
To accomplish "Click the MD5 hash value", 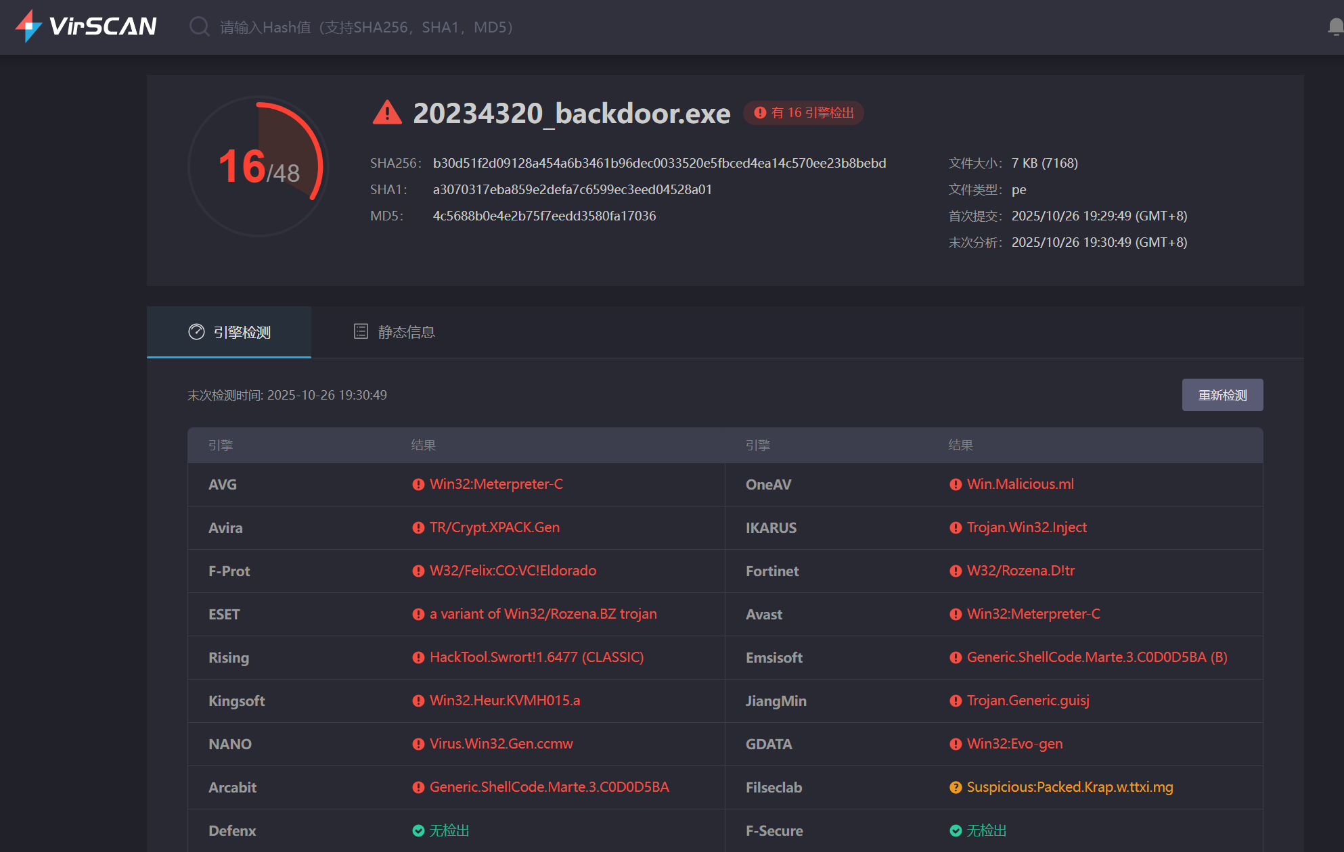I will (544, 216).
